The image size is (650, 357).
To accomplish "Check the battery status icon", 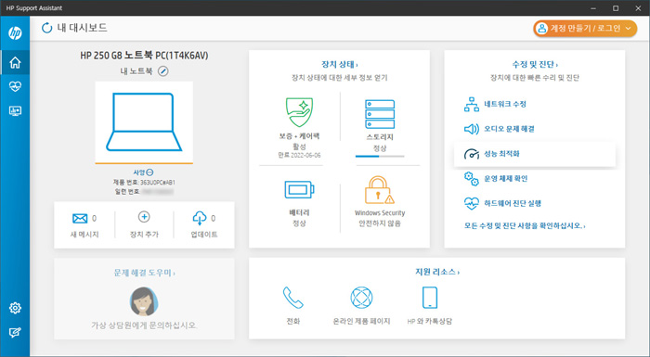I will click(x=299, y=190).
